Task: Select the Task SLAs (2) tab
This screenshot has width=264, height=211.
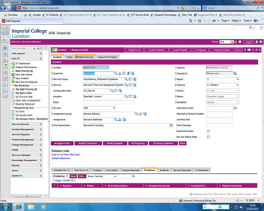Action: [81, 170]
